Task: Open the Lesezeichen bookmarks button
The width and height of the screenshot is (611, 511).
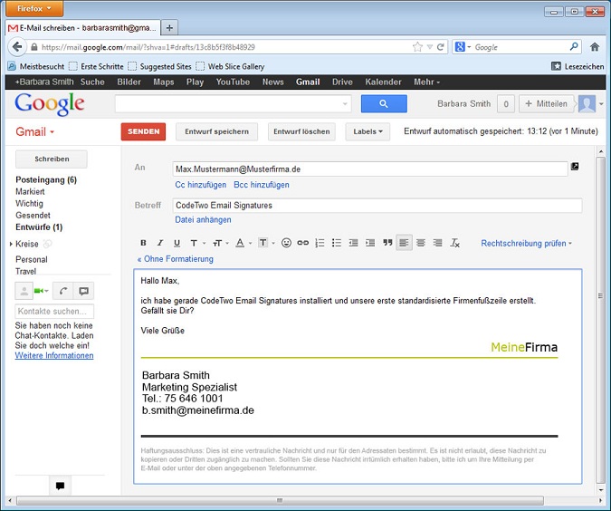Action: pyautogui.click(x=578, y=66)
